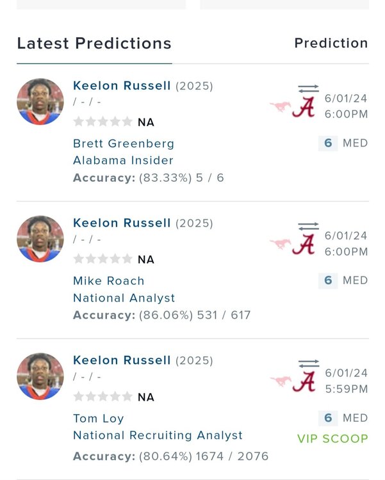Click flip arrows icon in Tom Loy's row
This screenshot has width=385, height=480.
click(308, 364)
